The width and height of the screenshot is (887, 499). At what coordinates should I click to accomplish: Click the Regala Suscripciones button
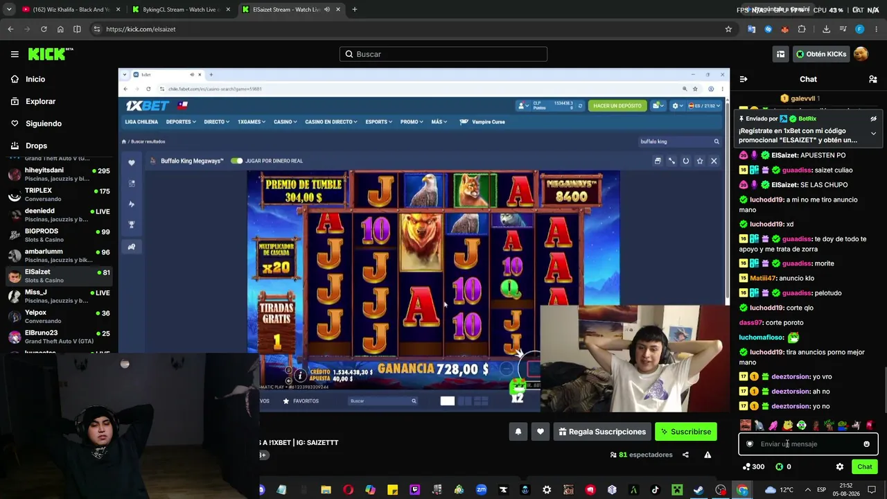click(x=601, y=432)
